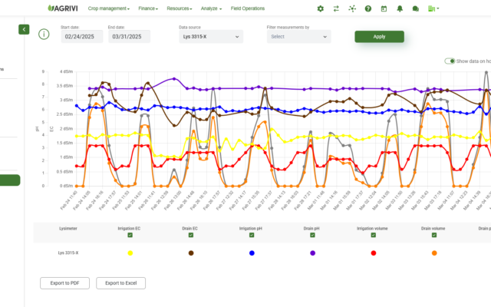Image resolution: width=491 pixels, height=307 pixels.
Task: Open Data source dropdown Lys 3315-X
Action: [x=211, y=37]
